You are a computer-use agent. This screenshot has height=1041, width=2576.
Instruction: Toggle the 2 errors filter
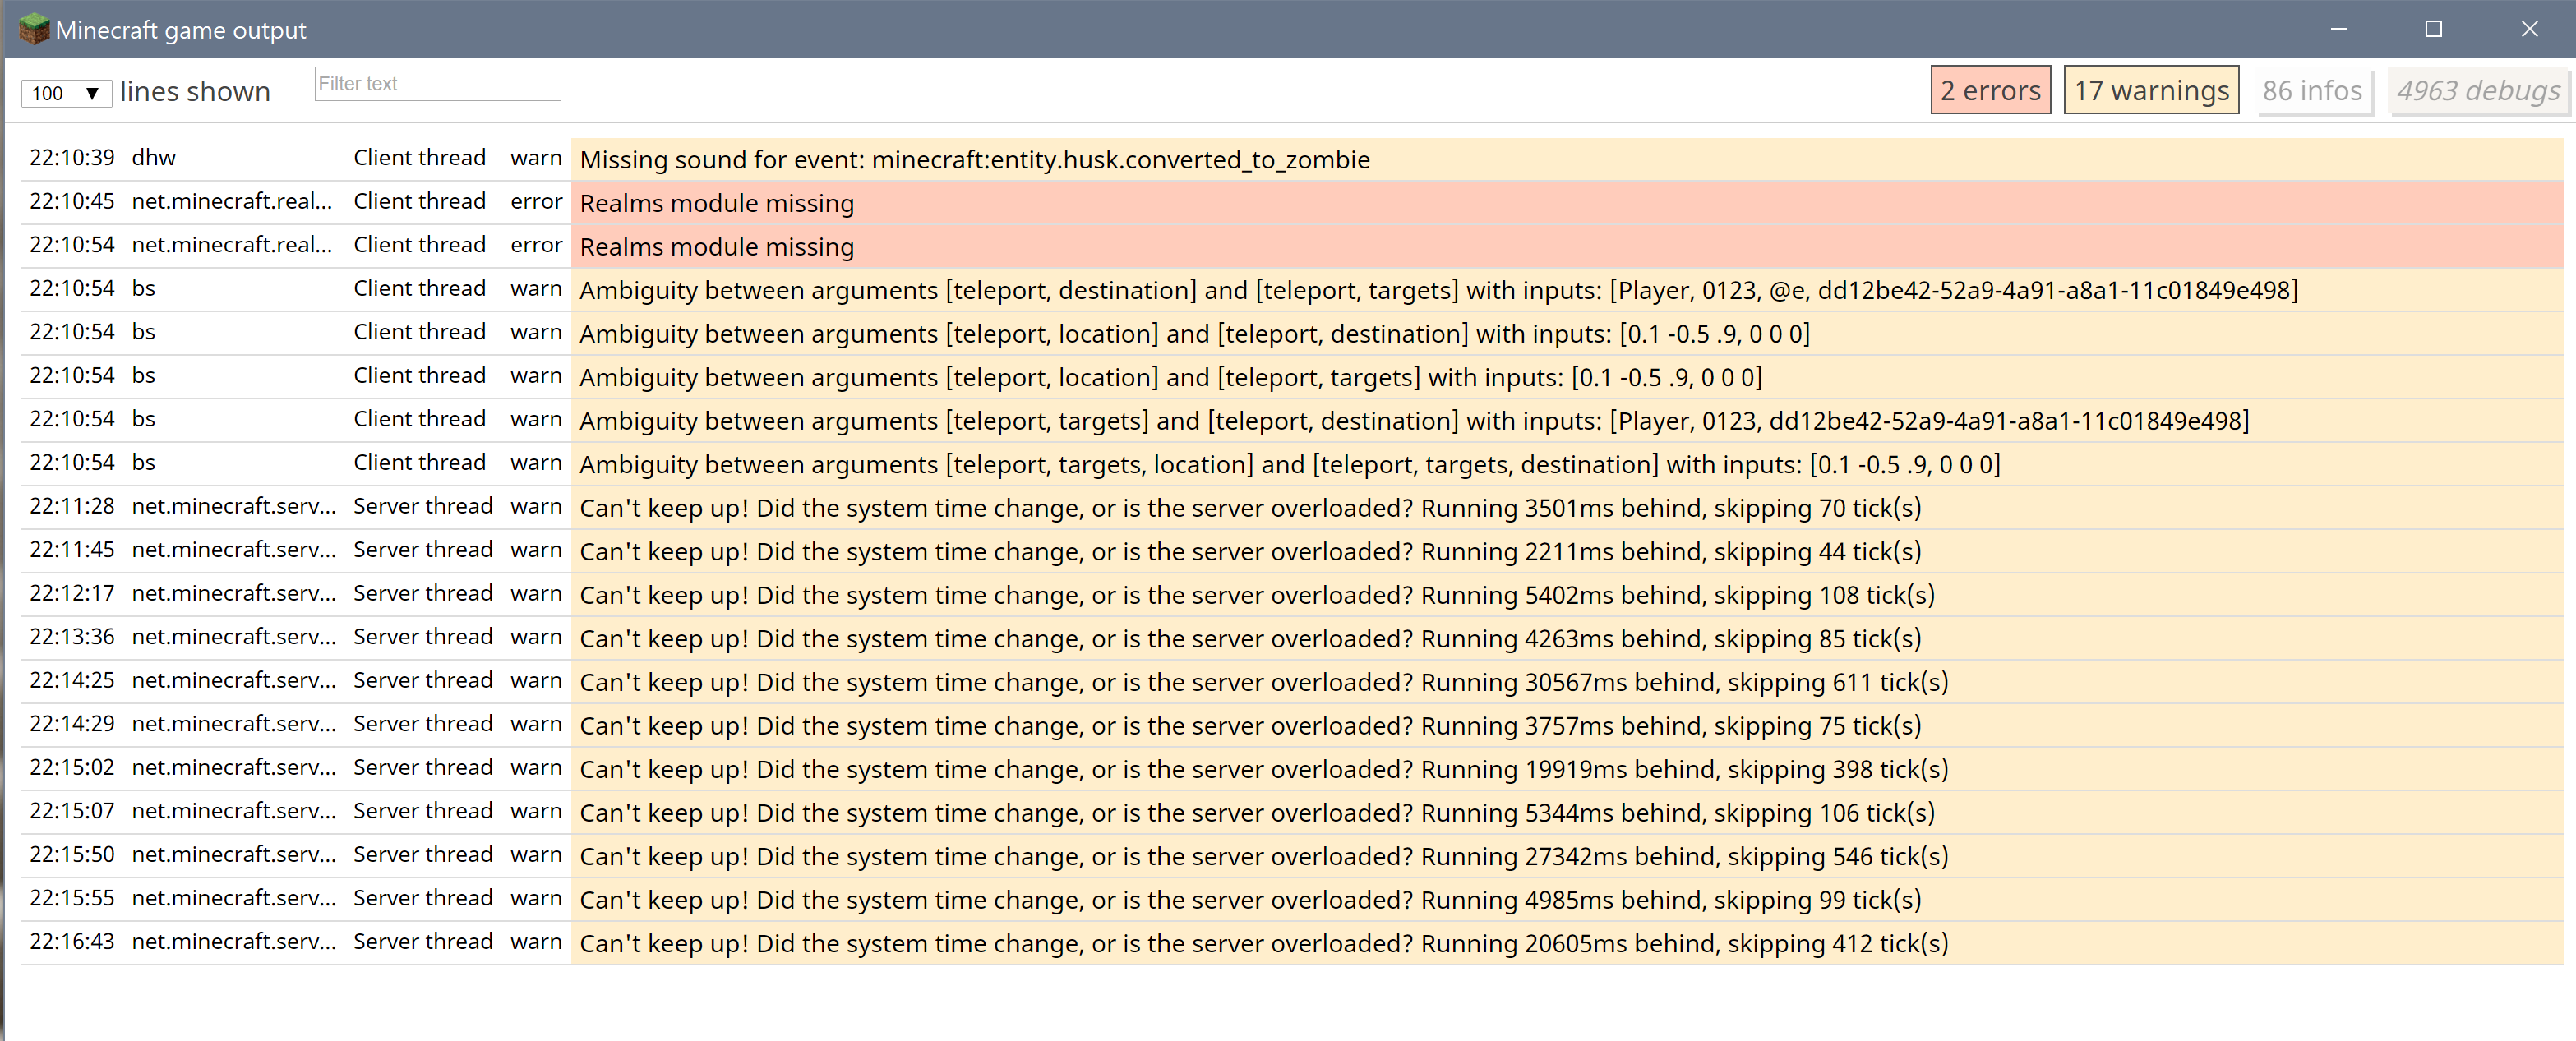(1989, 91)
